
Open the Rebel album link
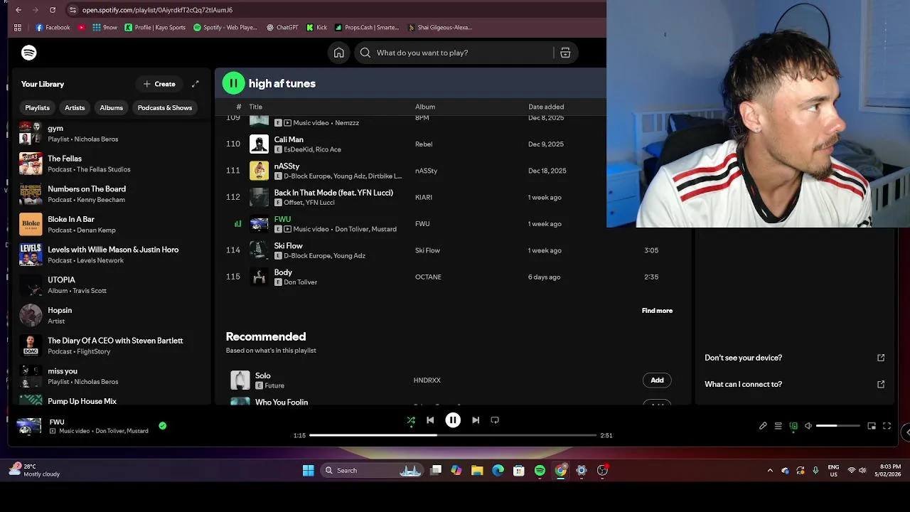424,144
